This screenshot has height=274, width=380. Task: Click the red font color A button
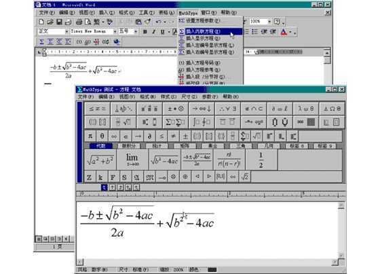(284, 32)
